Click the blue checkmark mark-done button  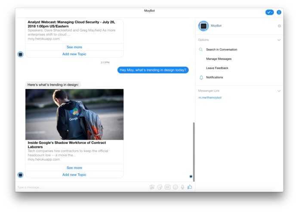pos(269,12)
